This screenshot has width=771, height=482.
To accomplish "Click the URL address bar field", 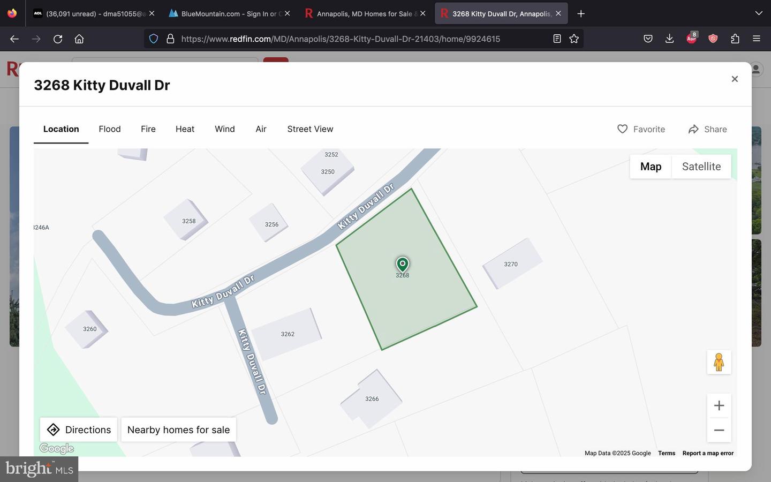I will click(x=353, y=39).
